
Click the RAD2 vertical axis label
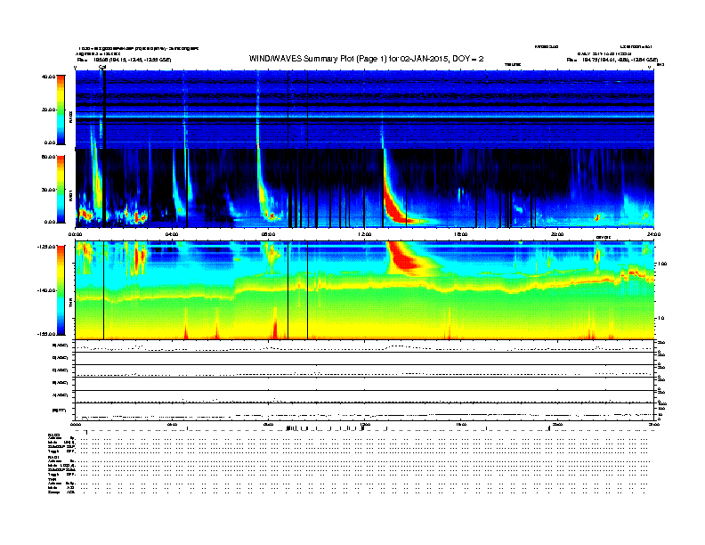pyautogui.click(x=71, y=118)
